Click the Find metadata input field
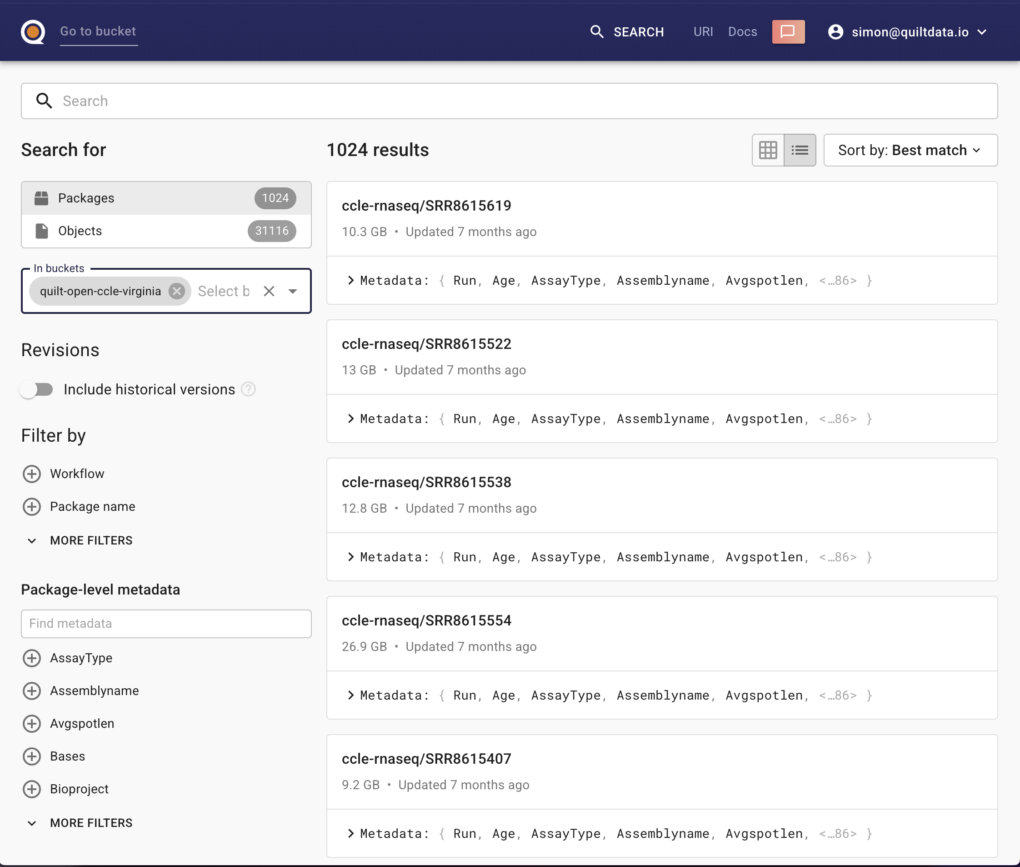Image resolution: width=1020 pixels, height=867 pixels. pos(166,624)
